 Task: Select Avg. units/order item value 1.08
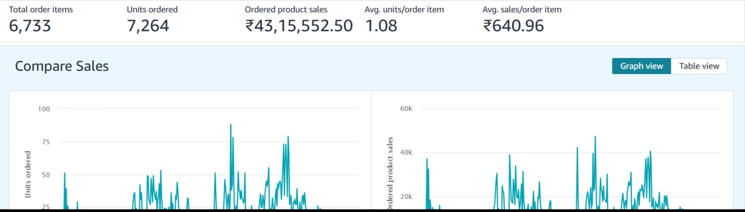(x=381, y=25)
